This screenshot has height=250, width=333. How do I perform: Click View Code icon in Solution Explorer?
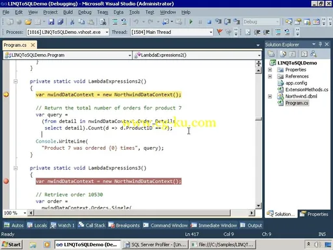[x=304, y=53]
